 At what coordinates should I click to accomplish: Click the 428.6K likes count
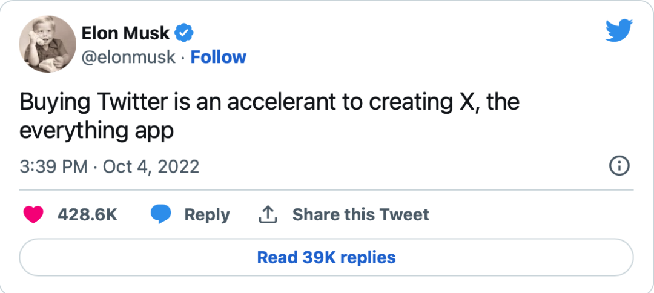click(x=88, y=214)
